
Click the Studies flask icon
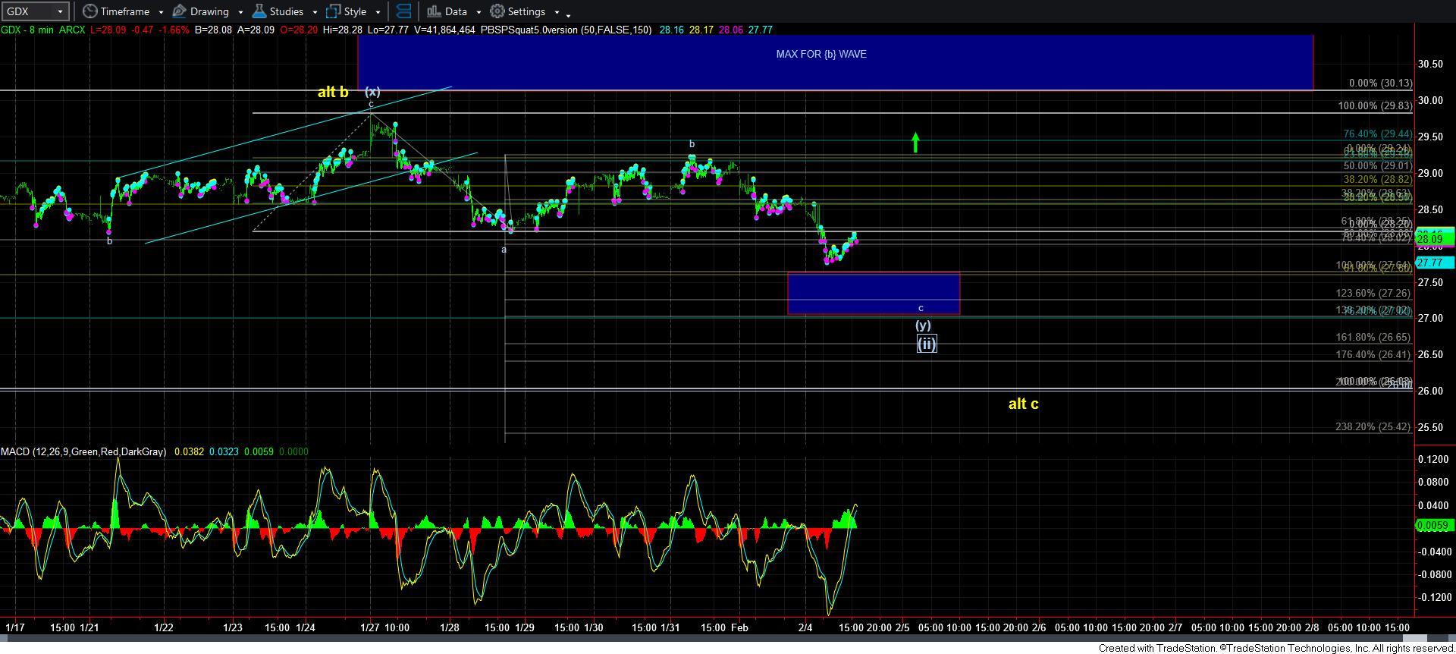(259, 11)
